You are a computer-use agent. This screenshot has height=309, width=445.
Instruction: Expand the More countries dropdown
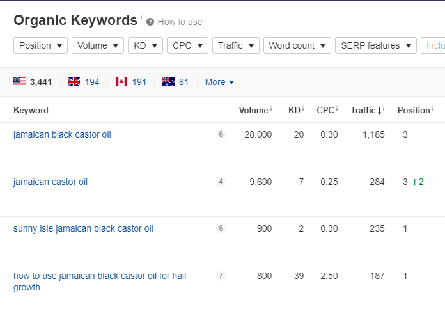pyautogui.click(x=219, y=82)
